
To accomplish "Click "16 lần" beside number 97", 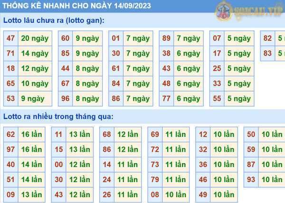I will point(32,149).
